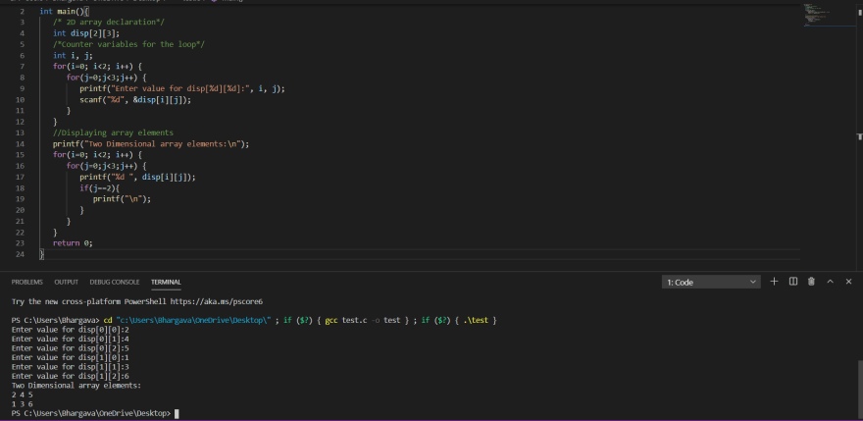Click the 'if(j==2){' line

[x=100, y=187]
